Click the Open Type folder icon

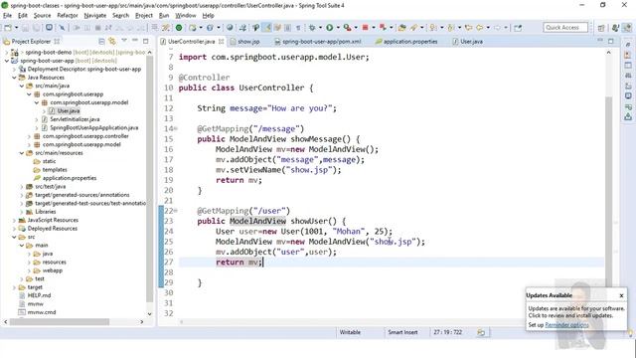point(401,28)
